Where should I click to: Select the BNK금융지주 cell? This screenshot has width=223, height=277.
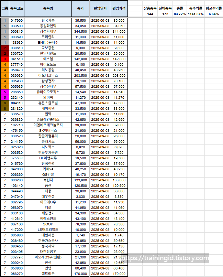pyautogui.click(x=48, y=42)
